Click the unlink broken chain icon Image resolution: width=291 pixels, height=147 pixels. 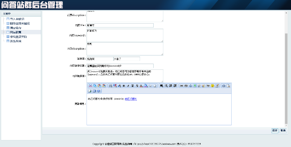(186, 86)
